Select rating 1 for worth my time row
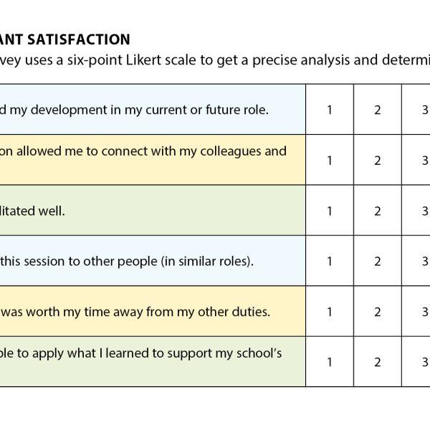This screenshot has height=430, width=430. click(330, 311)
